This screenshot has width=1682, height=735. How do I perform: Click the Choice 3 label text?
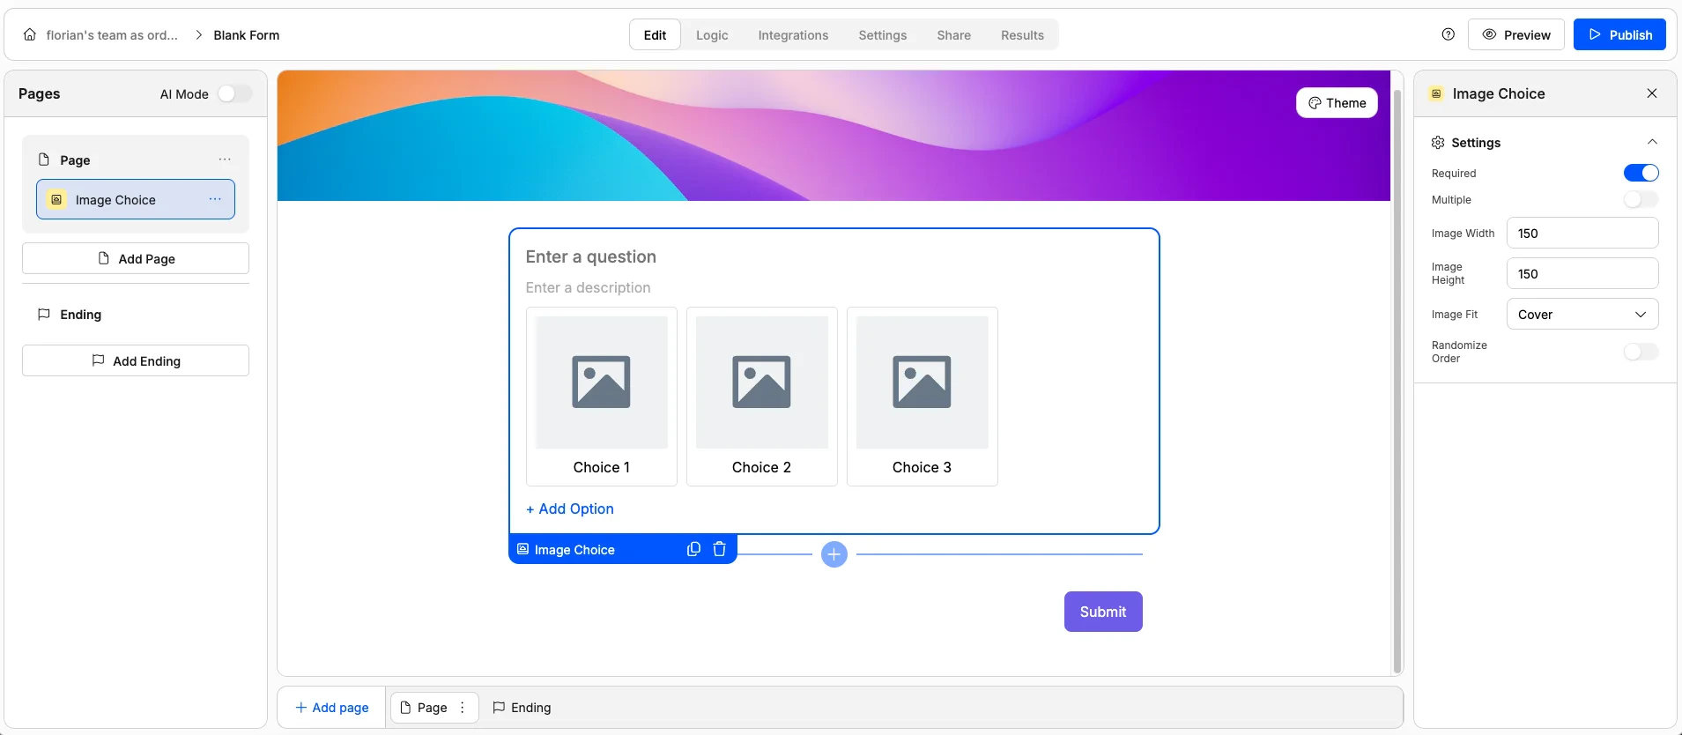pyautogui.click(x=923, y=467)
